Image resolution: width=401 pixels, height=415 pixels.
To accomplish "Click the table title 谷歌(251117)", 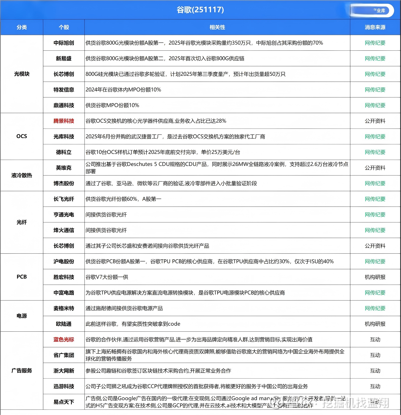I will point(200,10).
